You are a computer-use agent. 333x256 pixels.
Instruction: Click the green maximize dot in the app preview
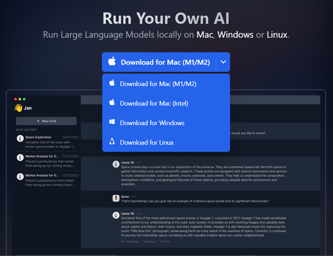24,99
